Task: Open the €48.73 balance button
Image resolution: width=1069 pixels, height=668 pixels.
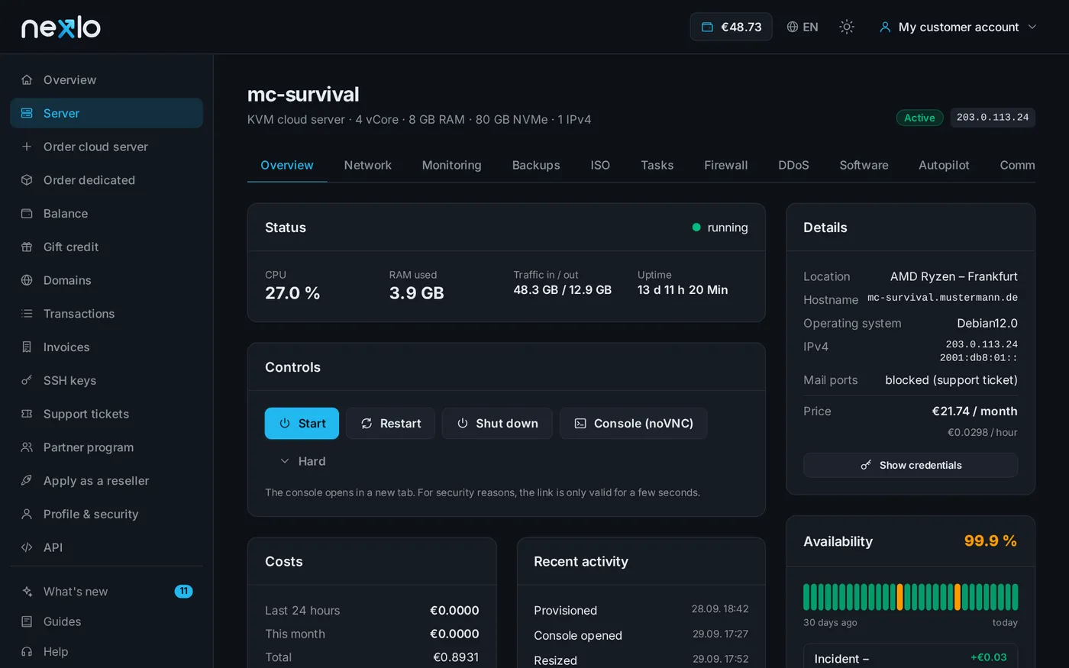Action: tap(731, 27)
